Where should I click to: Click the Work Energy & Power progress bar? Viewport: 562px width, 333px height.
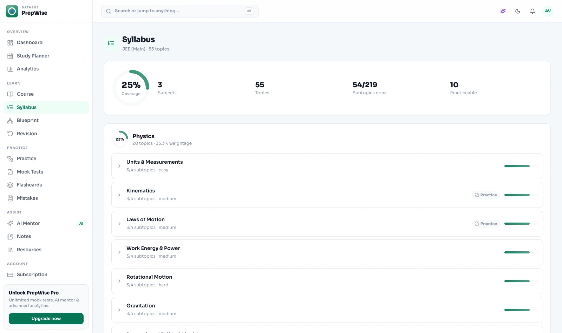521,252
